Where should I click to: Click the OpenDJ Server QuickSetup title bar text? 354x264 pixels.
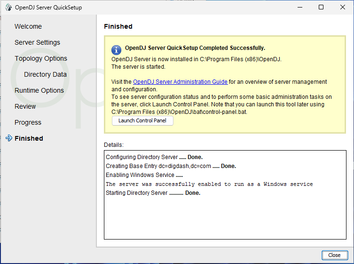point(48,7)
